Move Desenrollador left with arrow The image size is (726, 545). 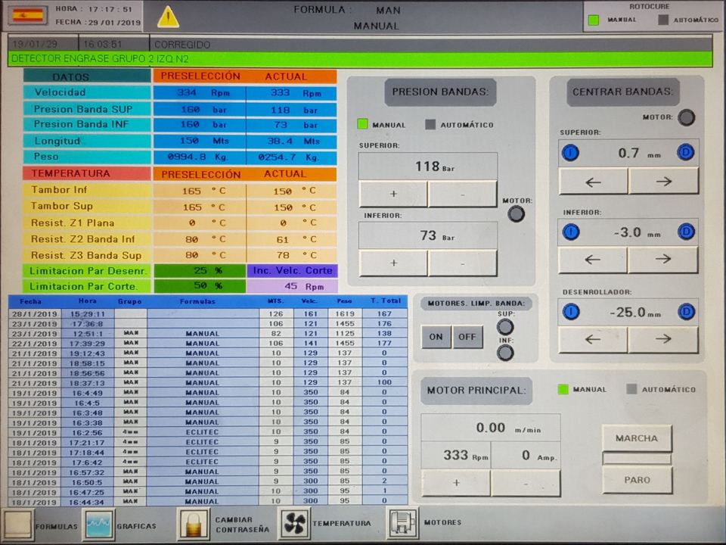[x=593, y=340]
